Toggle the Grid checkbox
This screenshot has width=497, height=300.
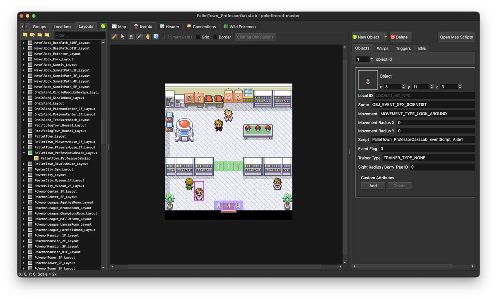pos(198,37)
